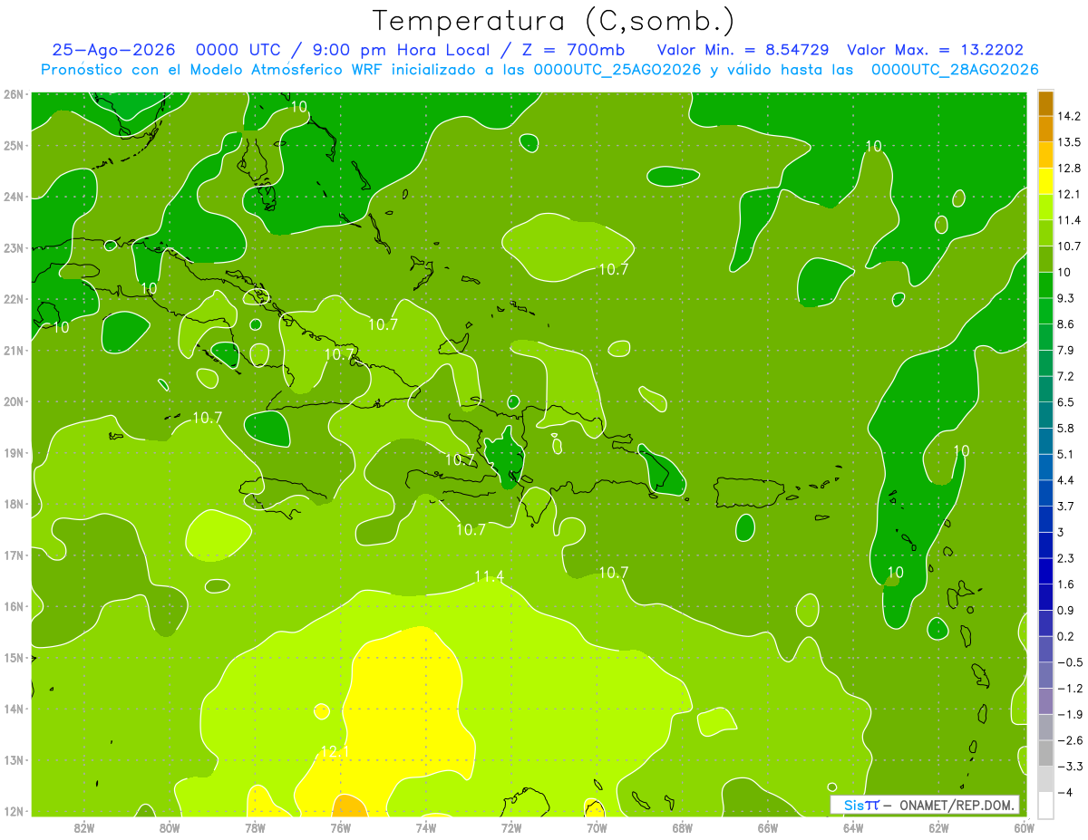The height and width of the screenshot is (840, 1088).
Task: Click the 5.1 colorbar value
Action: [1067, 454]
